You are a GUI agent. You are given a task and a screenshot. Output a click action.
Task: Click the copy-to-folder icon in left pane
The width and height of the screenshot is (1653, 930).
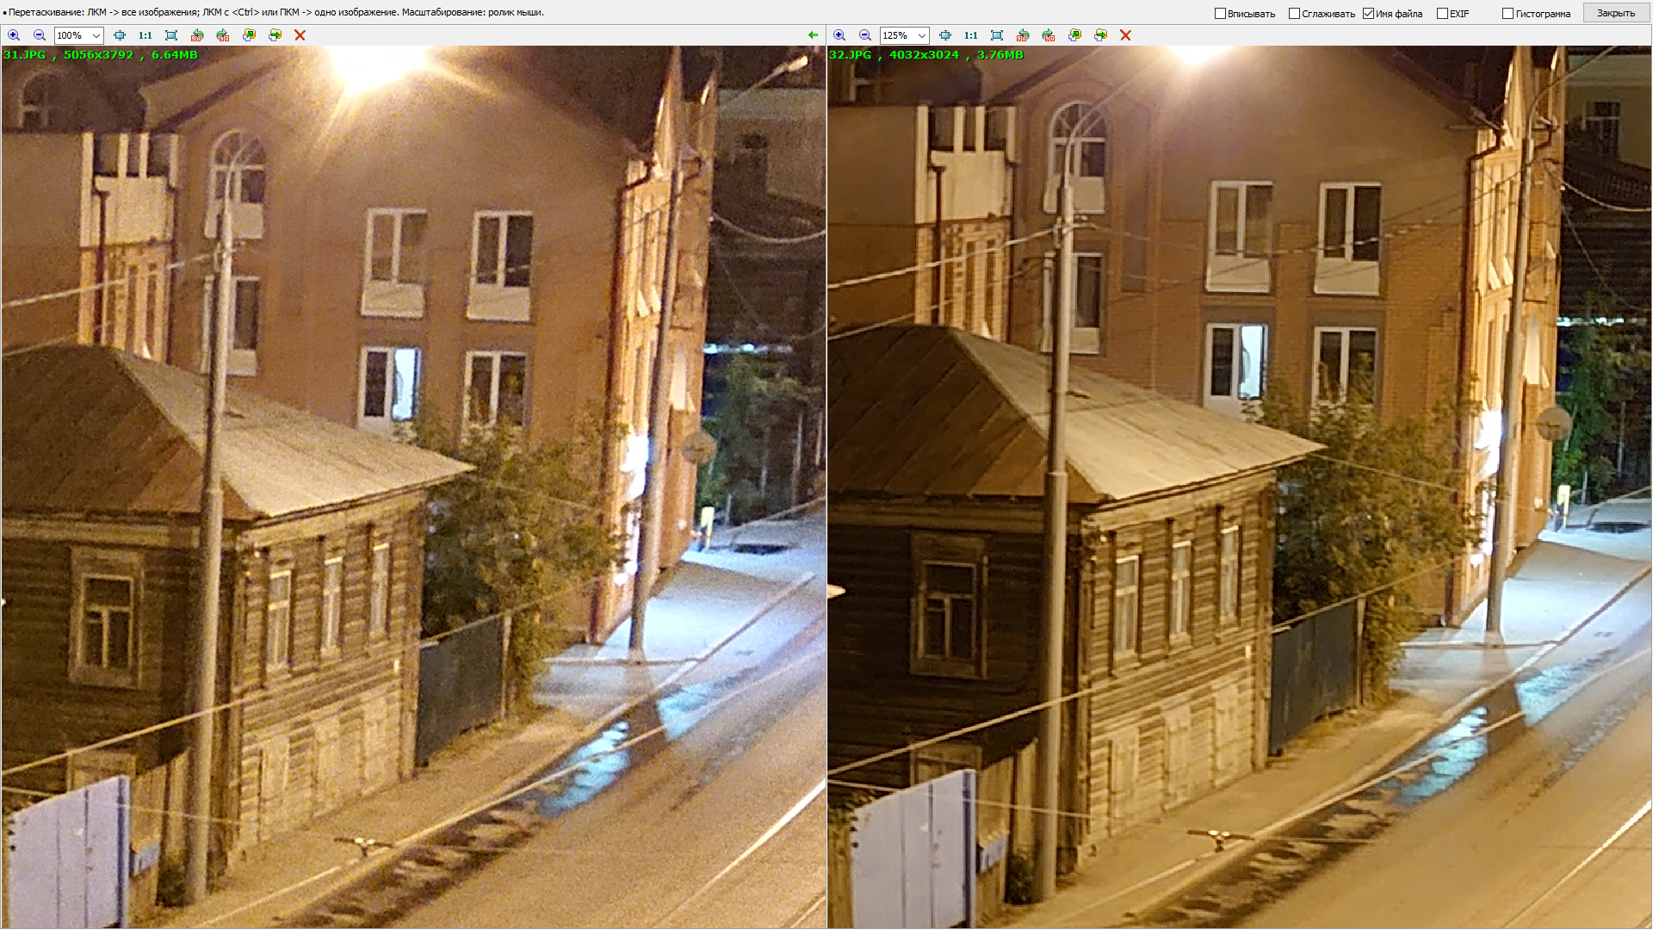point(249,35)
